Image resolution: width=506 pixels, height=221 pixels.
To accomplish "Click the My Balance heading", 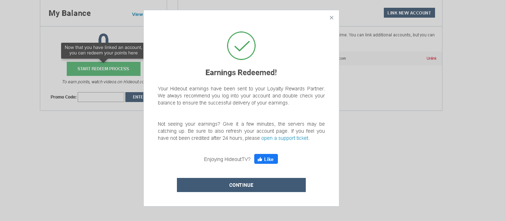I will (x=70, y=13).
